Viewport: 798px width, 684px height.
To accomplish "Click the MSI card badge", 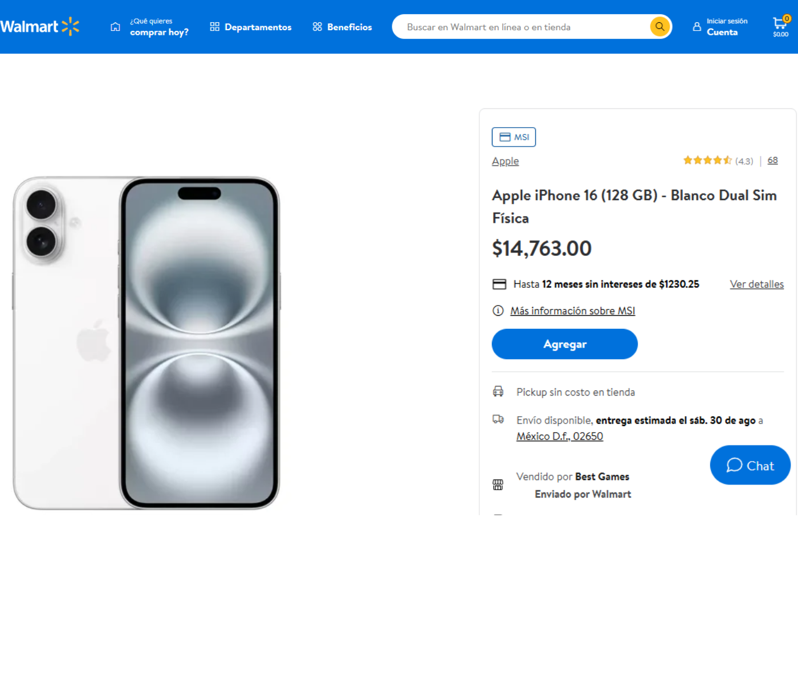I will pyautogui.click(x=514, y=137).
